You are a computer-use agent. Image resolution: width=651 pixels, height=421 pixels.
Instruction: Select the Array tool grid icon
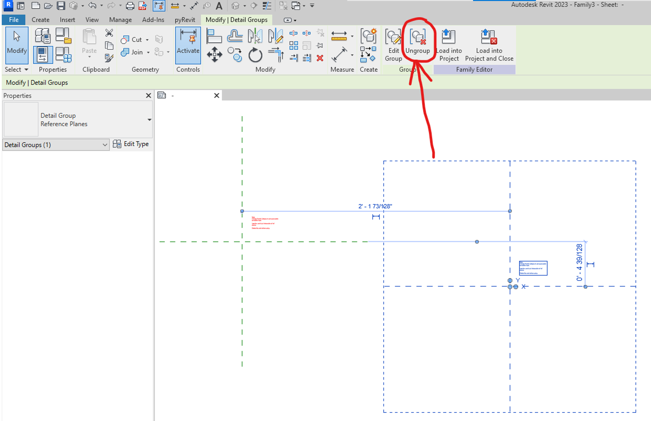point(293,45)
